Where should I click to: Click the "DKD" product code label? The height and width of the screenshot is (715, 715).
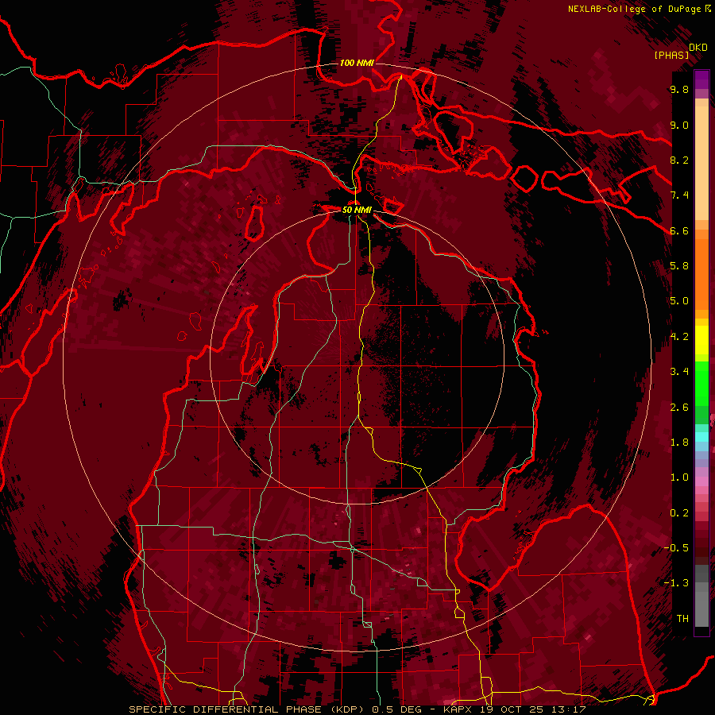tap(698, 48)
